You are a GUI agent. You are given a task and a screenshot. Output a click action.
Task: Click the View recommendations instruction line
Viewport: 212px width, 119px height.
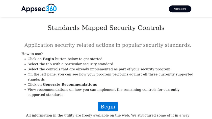tap(103, 90)
